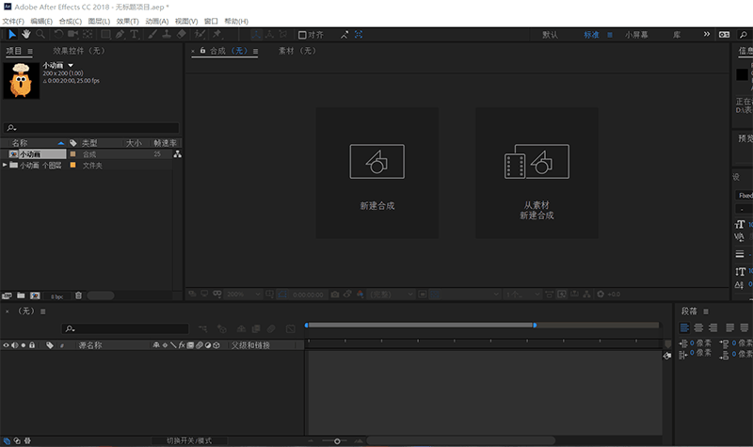This screenshot has height=447, width=753.
Task: Open the 动画(A) menu
Action: (x=157, y=21)
